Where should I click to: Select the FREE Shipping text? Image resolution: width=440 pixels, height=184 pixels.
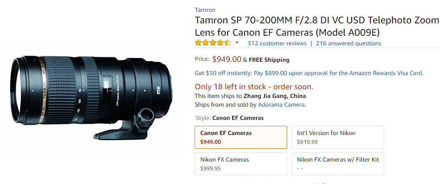click(x=269, y=60)
